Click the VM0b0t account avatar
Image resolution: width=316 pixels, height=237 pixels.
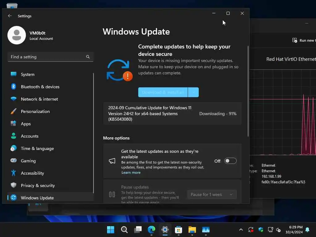[x=17, y=35]
